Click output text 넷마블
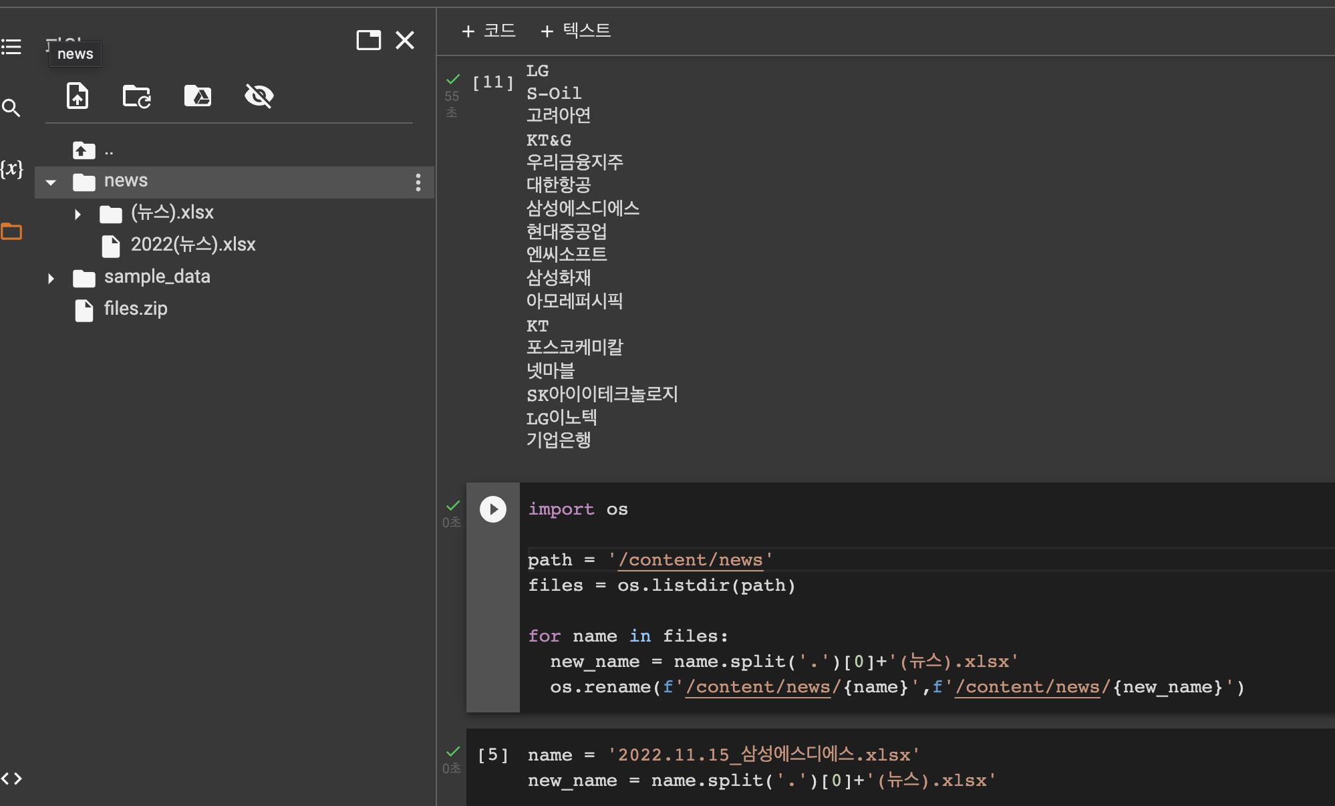The image size is (1335, 806). pos(551,370)
